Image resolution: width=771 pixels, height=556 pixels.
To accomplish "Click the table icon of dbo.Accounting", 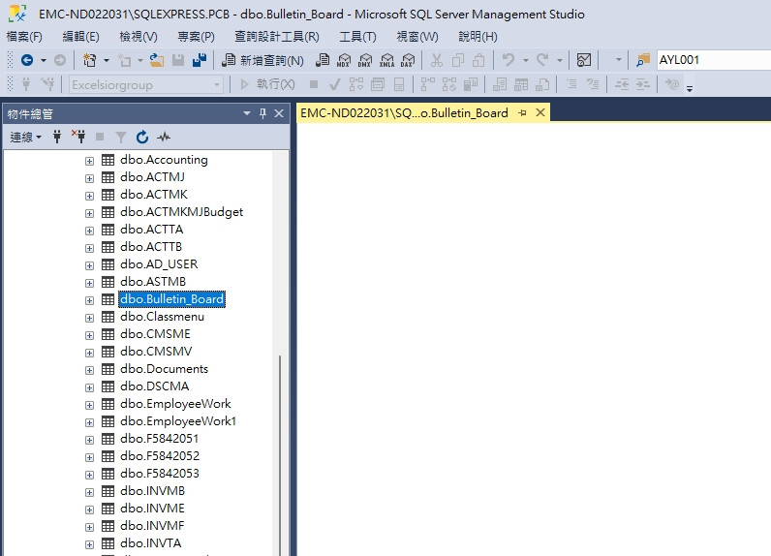I will 108,160.
